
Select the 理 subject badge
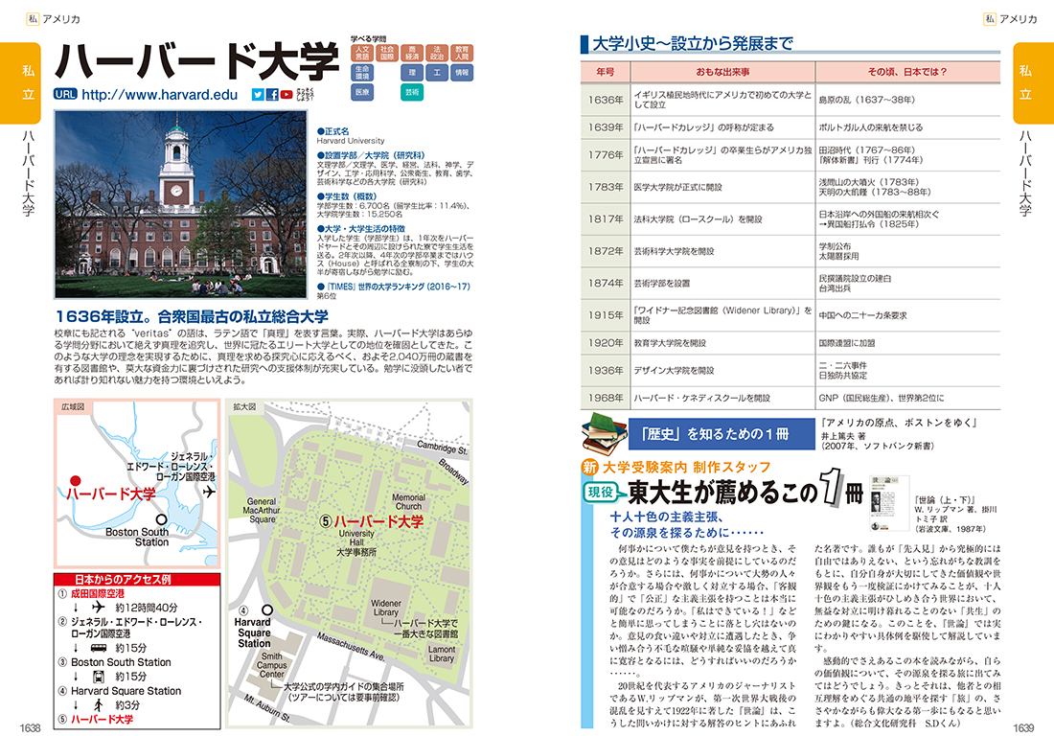coord(412,73)
